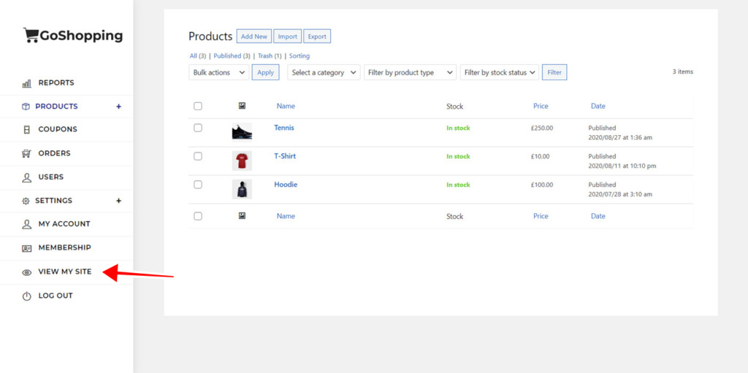Click the Log Out power icon

(x=27, y=296)
